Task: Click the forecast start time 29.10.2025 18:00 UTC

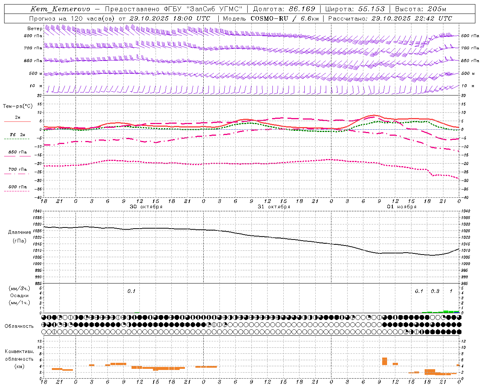Action: pos(170,18)
